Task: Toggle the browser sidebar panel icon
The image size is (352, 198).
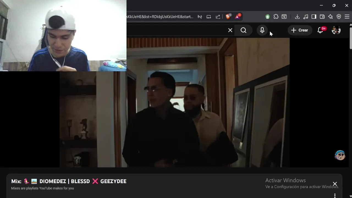Action: [x=314, y=17]
